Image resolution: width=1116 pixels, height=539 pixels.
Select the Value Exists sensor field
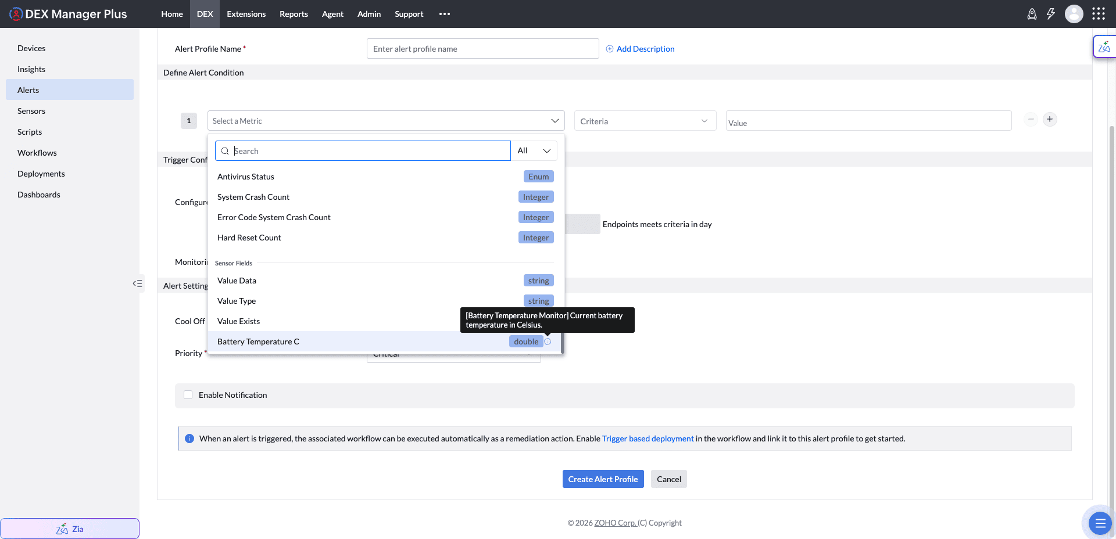(x=384, y=321)
